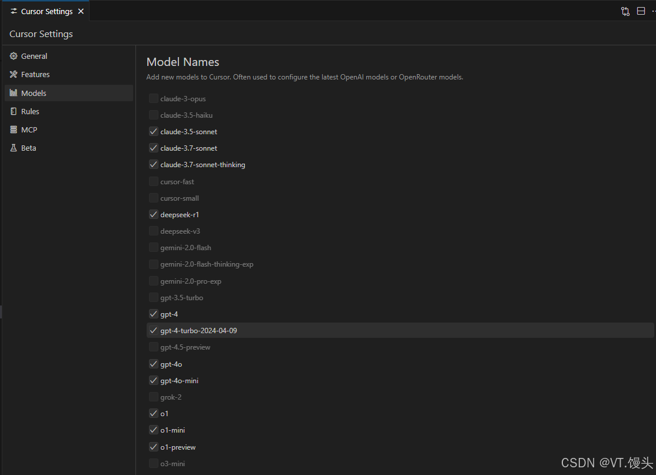Image resolution: width=656 pixels, height=475 pixels.
Task: Select the Models section in sidebar
Action: (69, 93)
